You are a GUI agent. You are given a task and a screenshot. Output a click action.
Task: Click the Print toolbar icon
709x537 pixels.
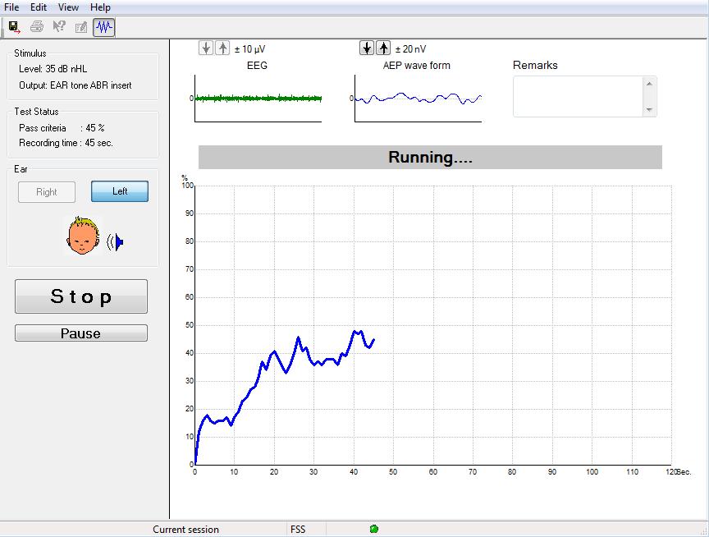coord(37,27)
